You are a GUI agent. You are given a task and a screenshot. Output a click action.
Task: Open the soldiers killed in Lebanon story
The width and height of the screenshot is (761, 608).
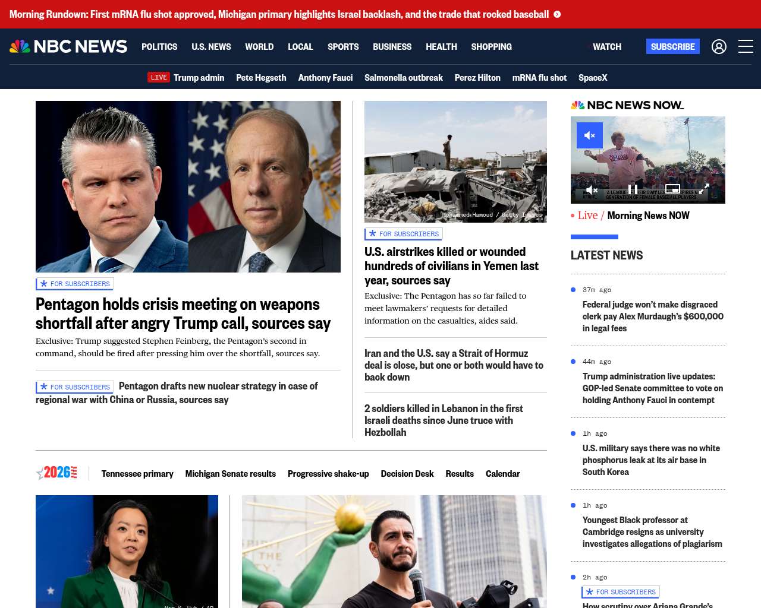tap(444, 420)
